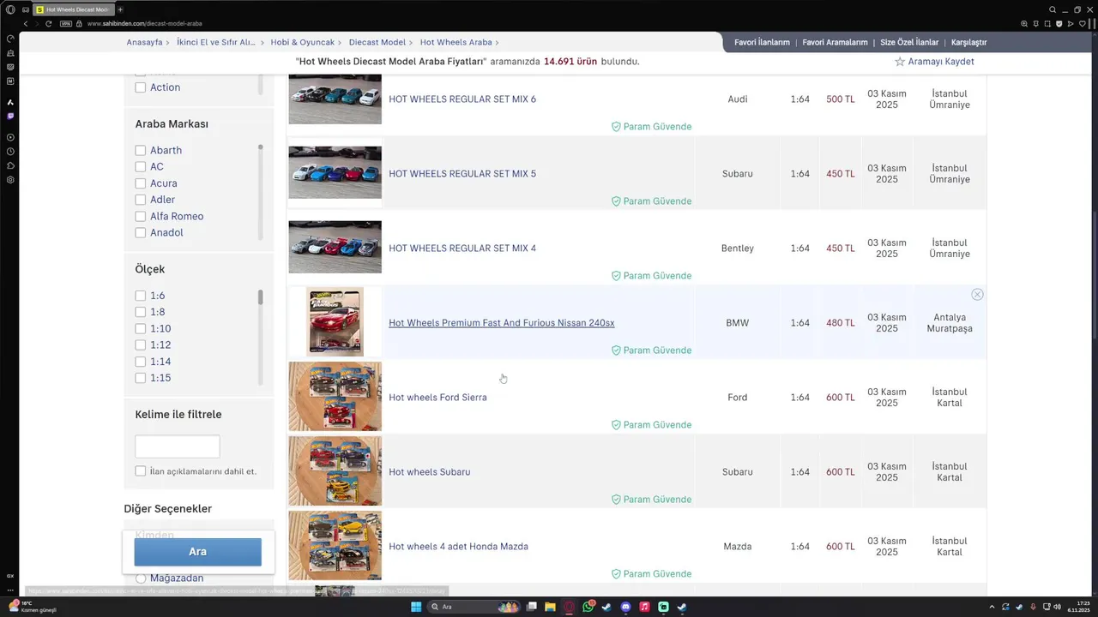
Task: Select the Mağazadan radio button
Action: [141, 578]
